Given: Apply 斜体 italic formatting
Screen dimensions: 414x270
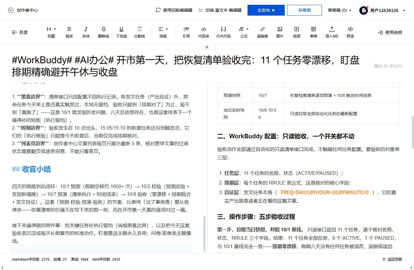Looking at the screenshot, I should coord(86,32).
